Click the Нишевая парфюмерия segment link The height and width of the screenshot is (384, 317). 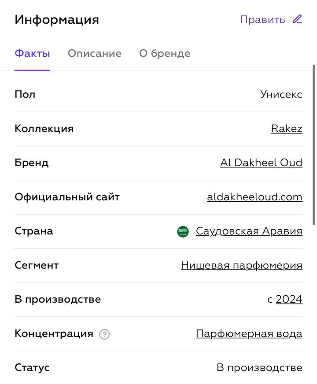point(241,265)
